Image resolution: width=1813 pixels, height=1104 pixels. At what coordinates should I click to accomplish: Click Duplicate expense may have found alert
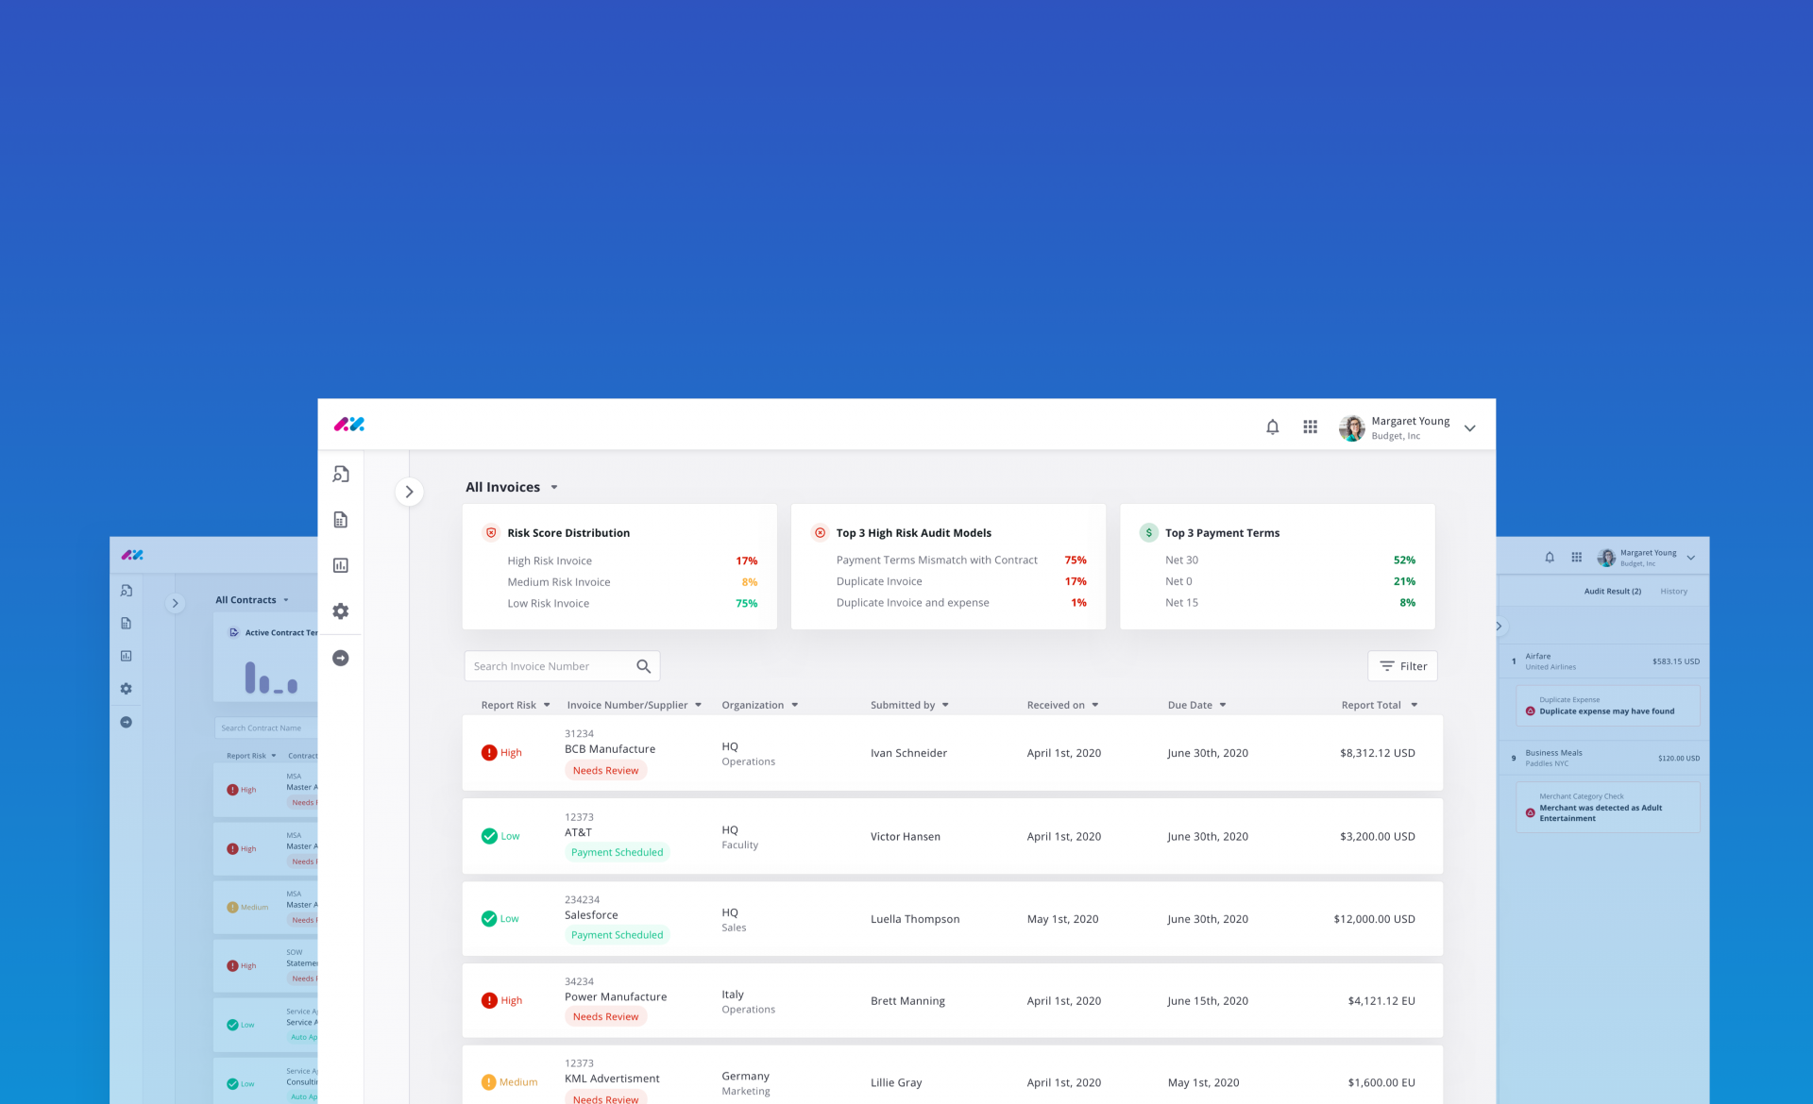tap(1607, 706)
